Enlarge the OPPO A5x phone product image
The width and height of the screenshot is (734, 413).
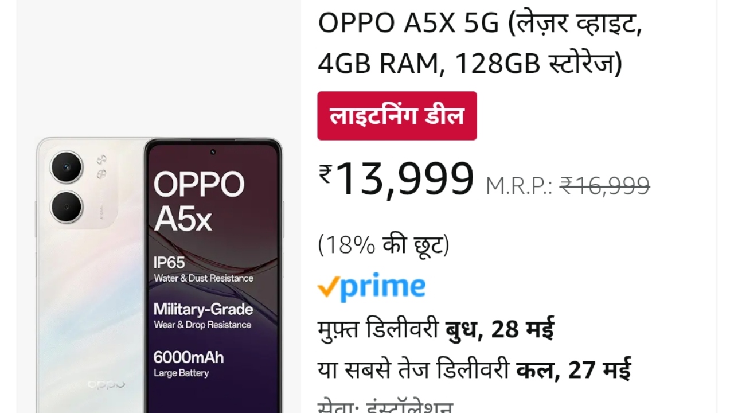pyautogui.click(x=159, y=275)
